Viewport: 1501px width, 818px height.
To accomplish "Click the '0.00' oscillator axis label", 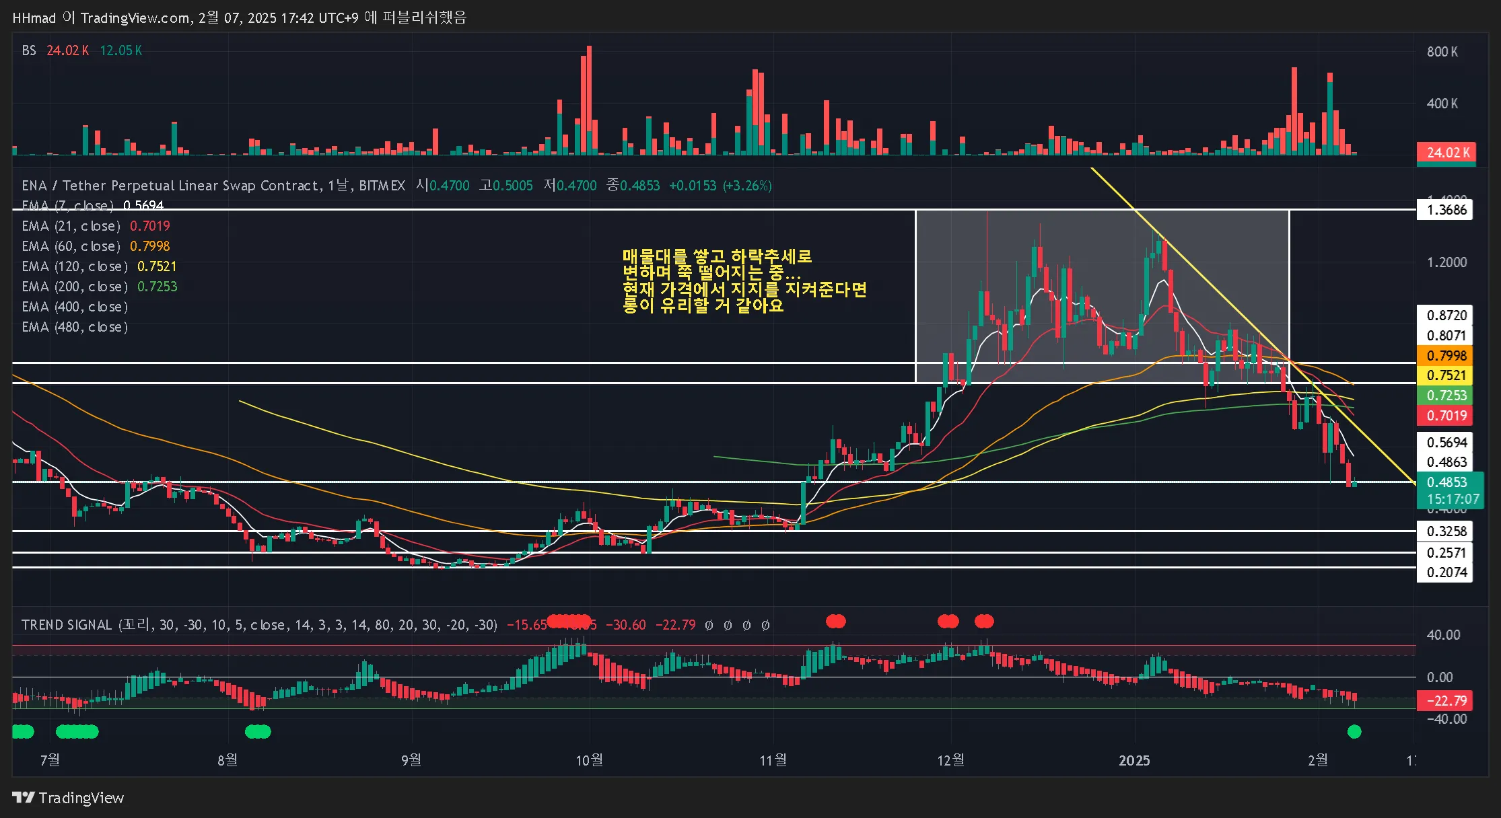I will pyautogui.click(x=1440, y=677).
